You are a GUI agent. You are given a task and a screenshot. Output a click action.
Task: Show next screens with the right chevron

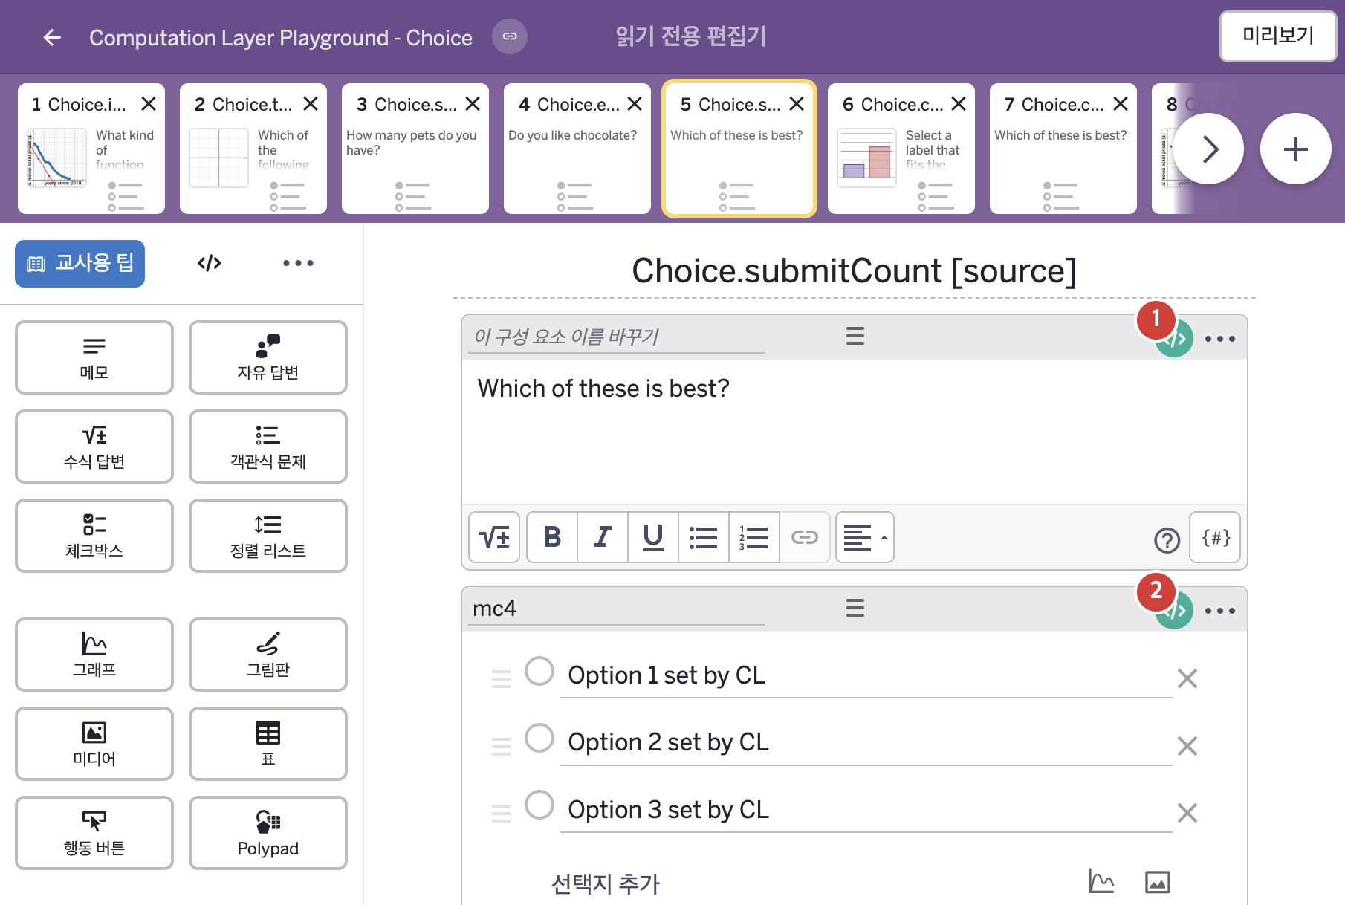coord(1209,149)
